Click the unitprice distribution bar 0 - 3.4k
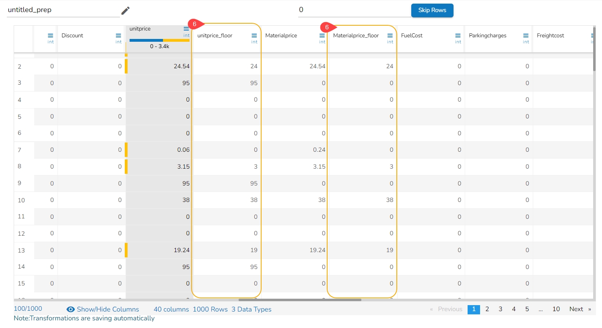 point(159,40)
